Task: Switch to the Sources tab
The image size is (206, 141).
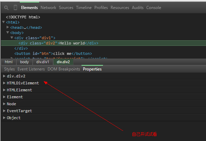Action: tap(66, 8)
